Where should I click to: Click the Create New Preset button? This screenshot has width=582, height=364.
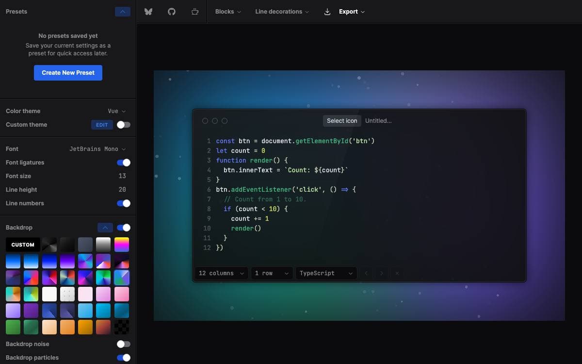coord(68,73)
